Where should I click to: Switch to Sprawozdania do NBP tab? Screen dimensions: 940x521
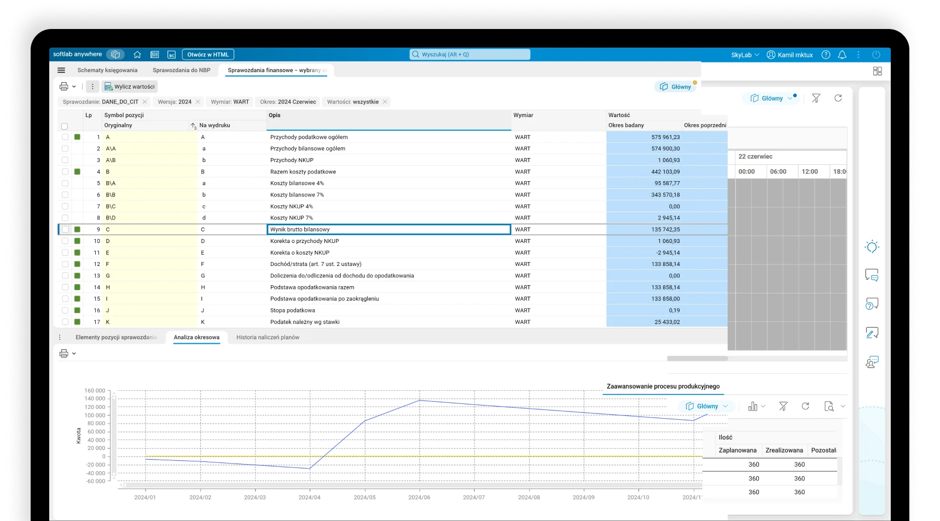181,70
